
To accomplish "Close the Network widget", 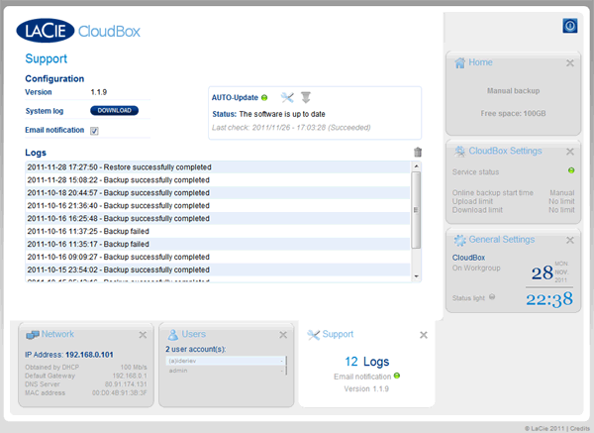I will coord(143,335).
